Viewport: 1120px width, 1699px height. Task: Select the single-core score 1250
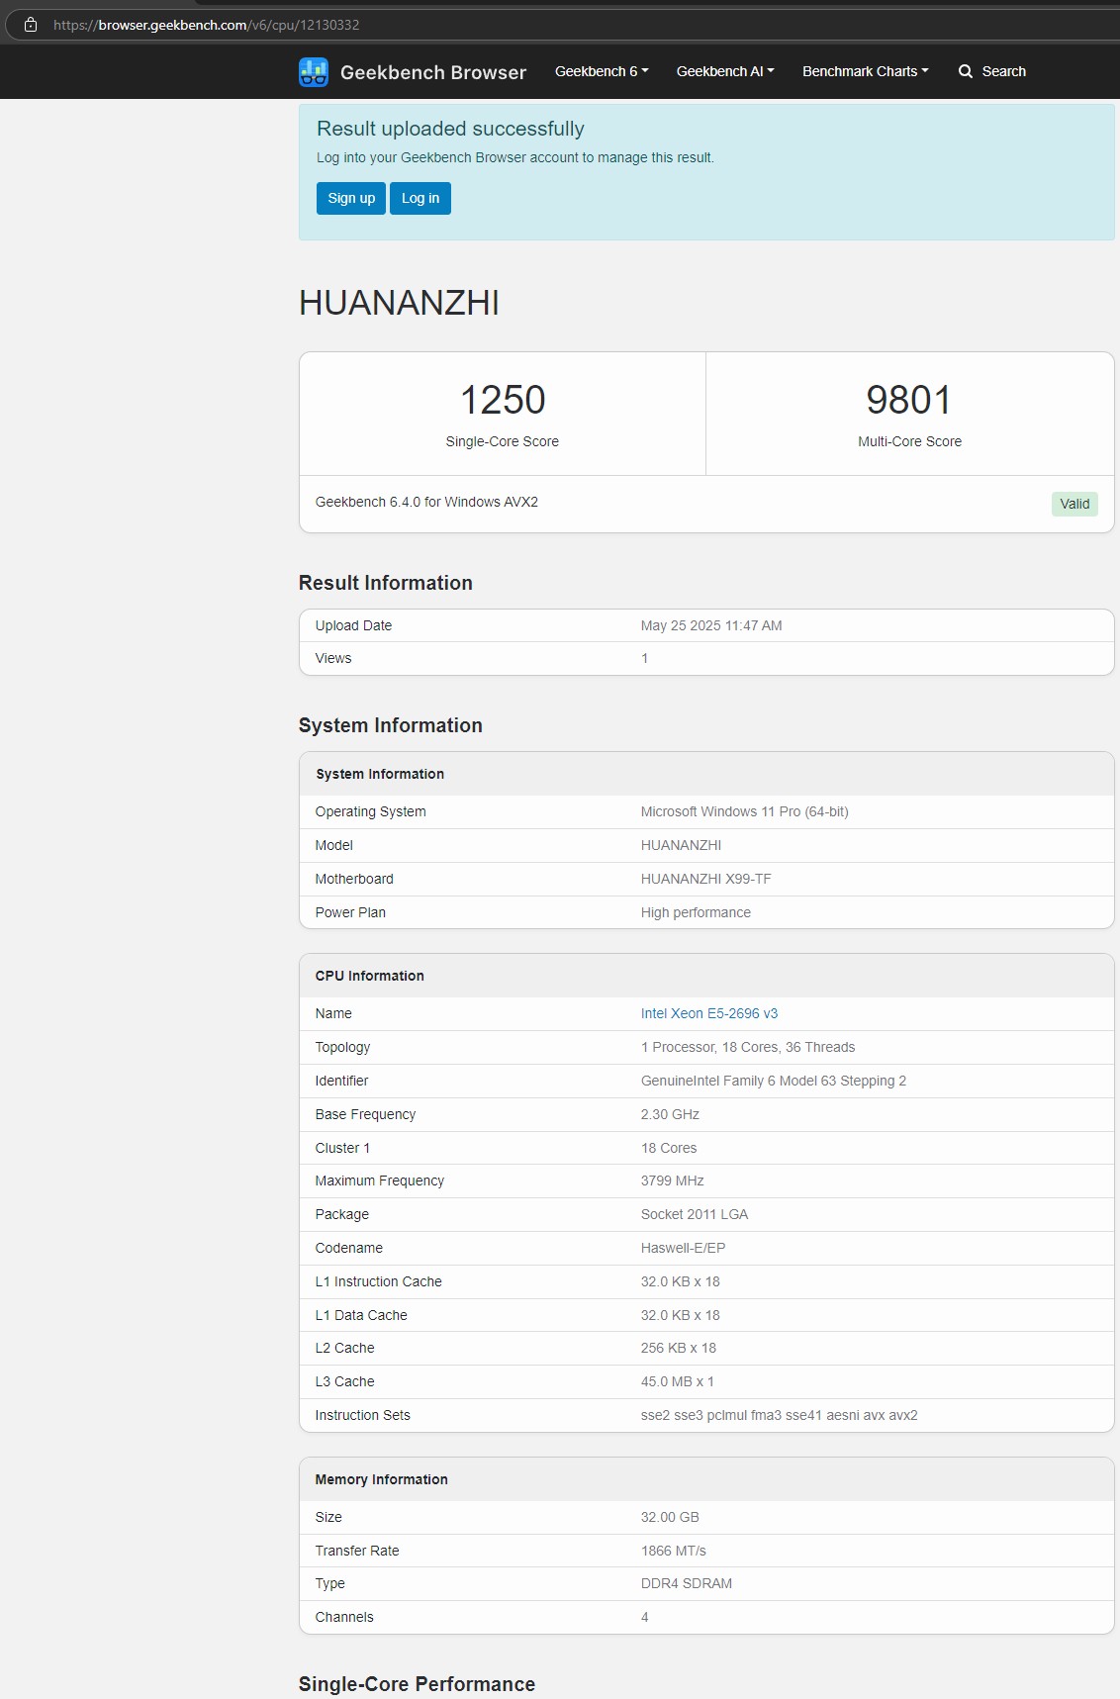coord(503,400)
